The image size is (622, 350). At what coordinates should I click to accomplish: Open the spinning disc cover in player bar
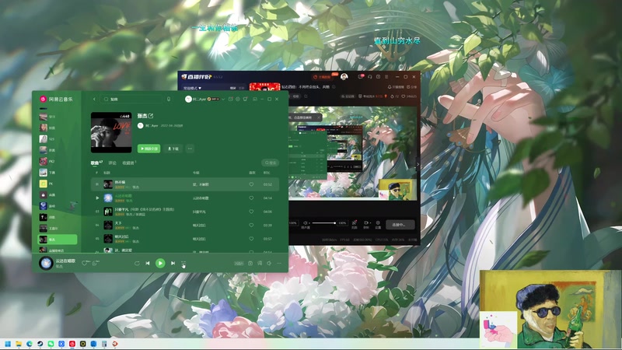(x=46, y=263)
